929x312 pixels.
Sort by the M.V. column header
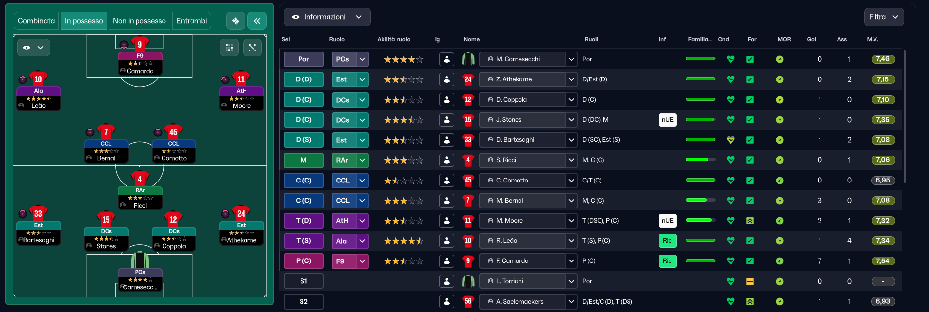click(873, 39)
